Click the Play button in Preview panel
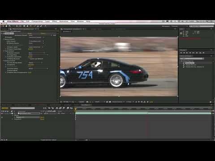 (x=187, y=53)
